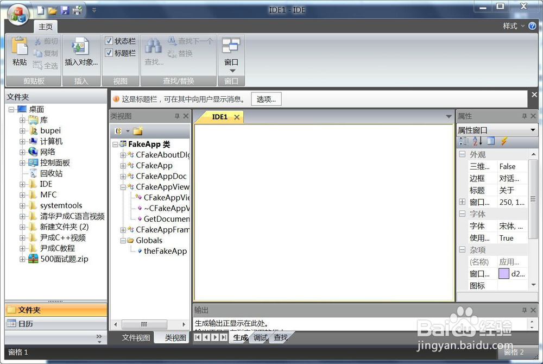The height and width of the screenshot is (364, 543).
Task: Click Save icon in quick access toolbar
Action: 64,10
